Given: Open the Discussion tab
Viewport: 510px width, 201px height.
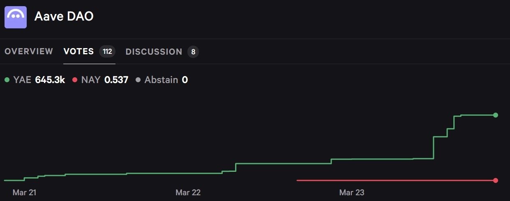Looking at the screenshot, I should pyautogui.click(x=154, y=52).
